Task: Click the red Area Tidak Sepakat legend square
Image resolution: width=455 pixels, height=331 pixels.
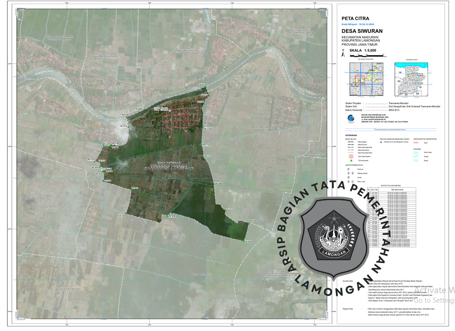Action: [350, 156]
